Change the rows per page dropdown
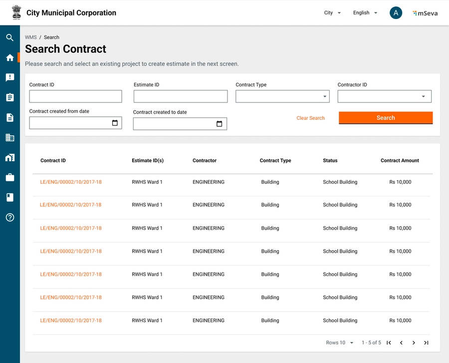 340,343
